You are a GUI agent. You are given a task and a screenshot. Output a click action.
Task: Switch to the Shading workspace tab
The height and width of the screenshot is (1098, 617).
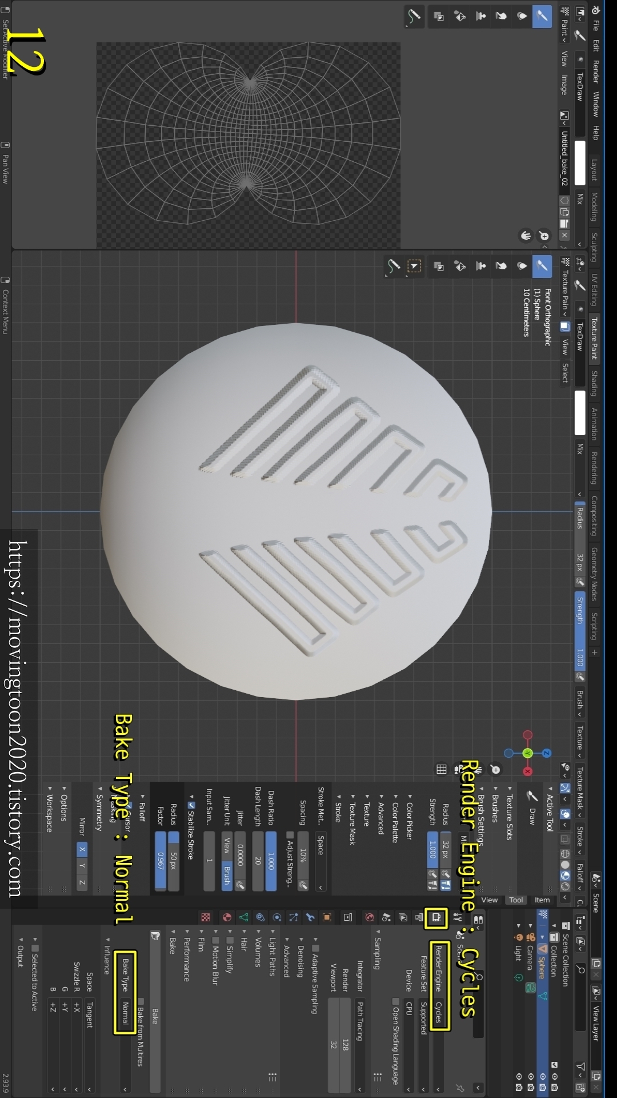point(594,383)
